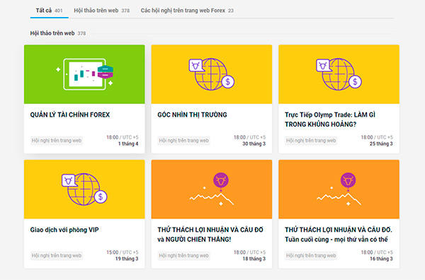Click 'Hội nghị trên trang web' tag on Trực Tiếp Olymp Trade card
The height and width of the screenshot is (280, 425).
pos(311,141)
